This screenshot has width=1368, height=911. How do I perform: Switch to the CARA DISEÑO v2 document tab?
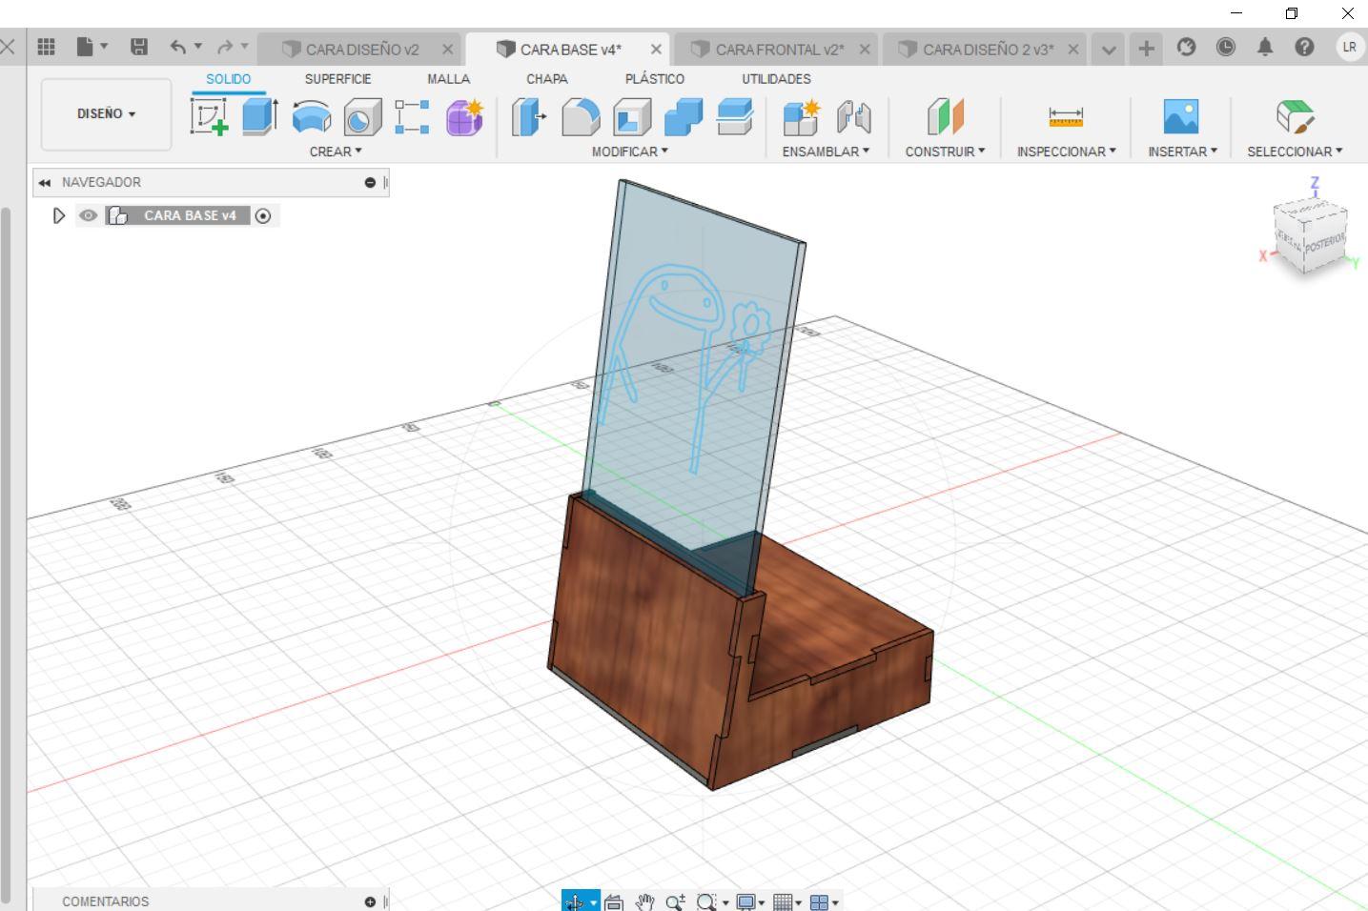[x=361, y=50]
